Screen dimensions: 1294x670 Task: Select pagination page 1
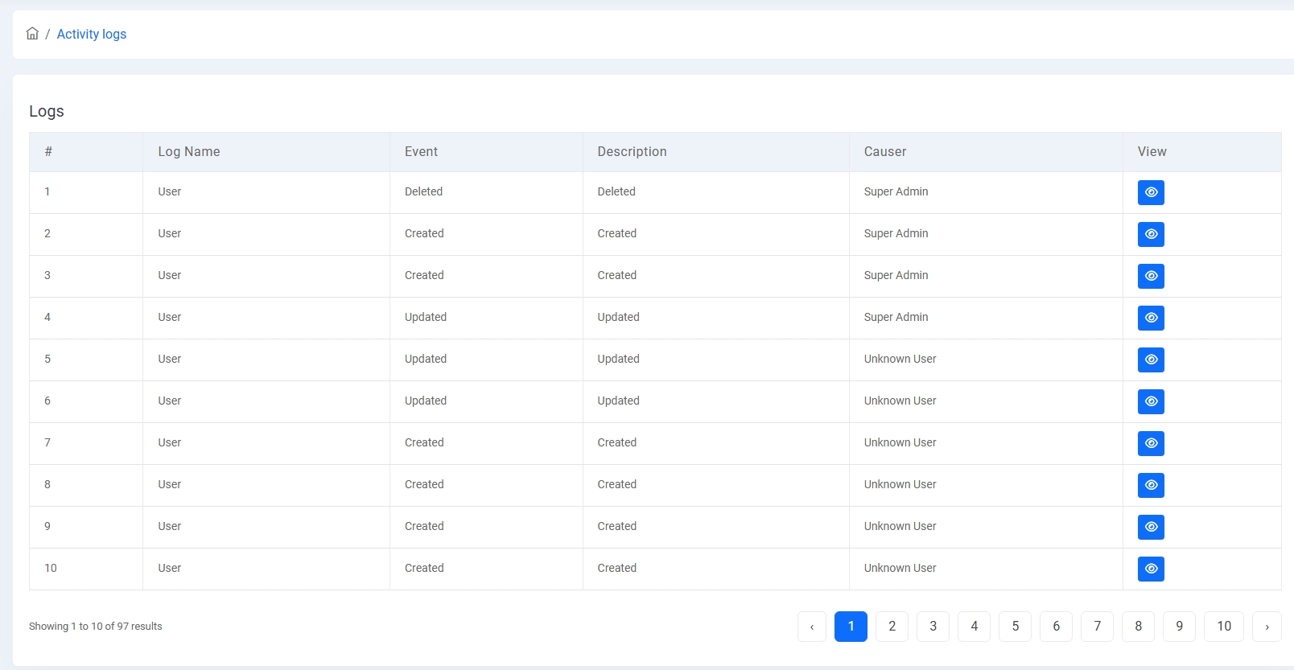point(851,627)
